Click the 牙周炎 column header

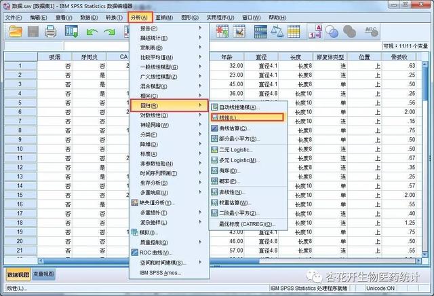pos(89,57)
